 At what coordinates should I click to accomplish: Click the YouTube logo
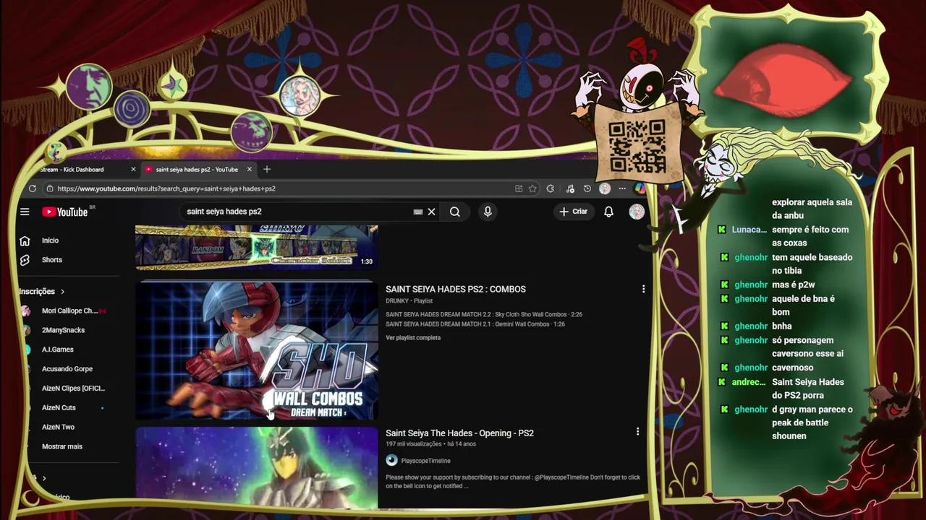(x=66, y=212)
